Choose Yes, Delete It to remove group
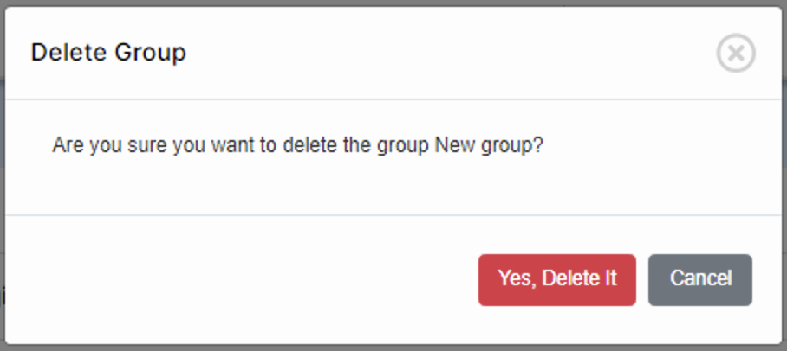This screenshot has height=351, width=787. coord(556,279)
